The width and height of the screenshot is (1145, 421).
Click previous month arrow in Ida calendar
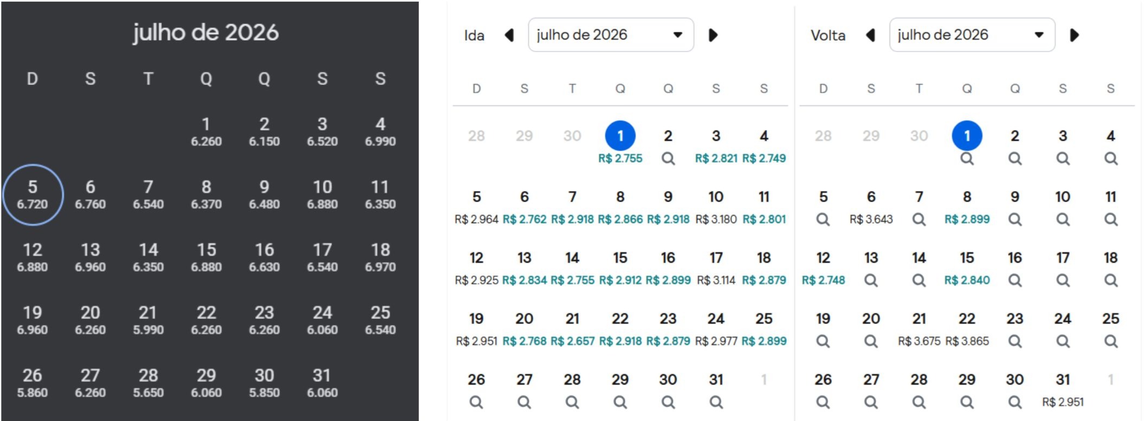[x=509, y=35]
